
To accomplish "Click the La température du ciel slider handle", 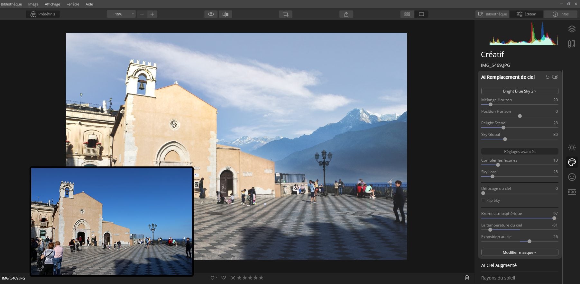I will coord(490,230).
